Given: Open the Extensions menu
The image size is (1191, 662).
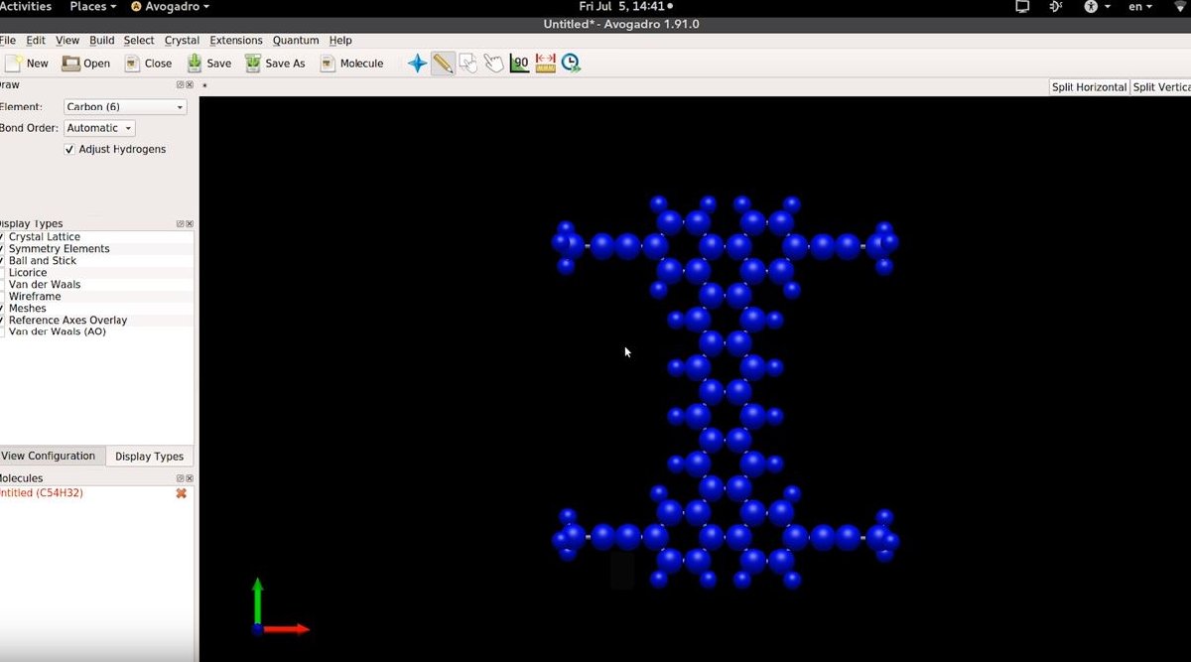Looking at the screenshot, I should (x=236, y=41).
